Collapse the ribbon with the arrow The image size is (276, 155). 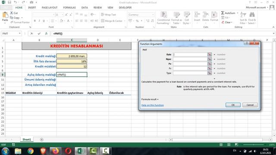pos(273,27)
